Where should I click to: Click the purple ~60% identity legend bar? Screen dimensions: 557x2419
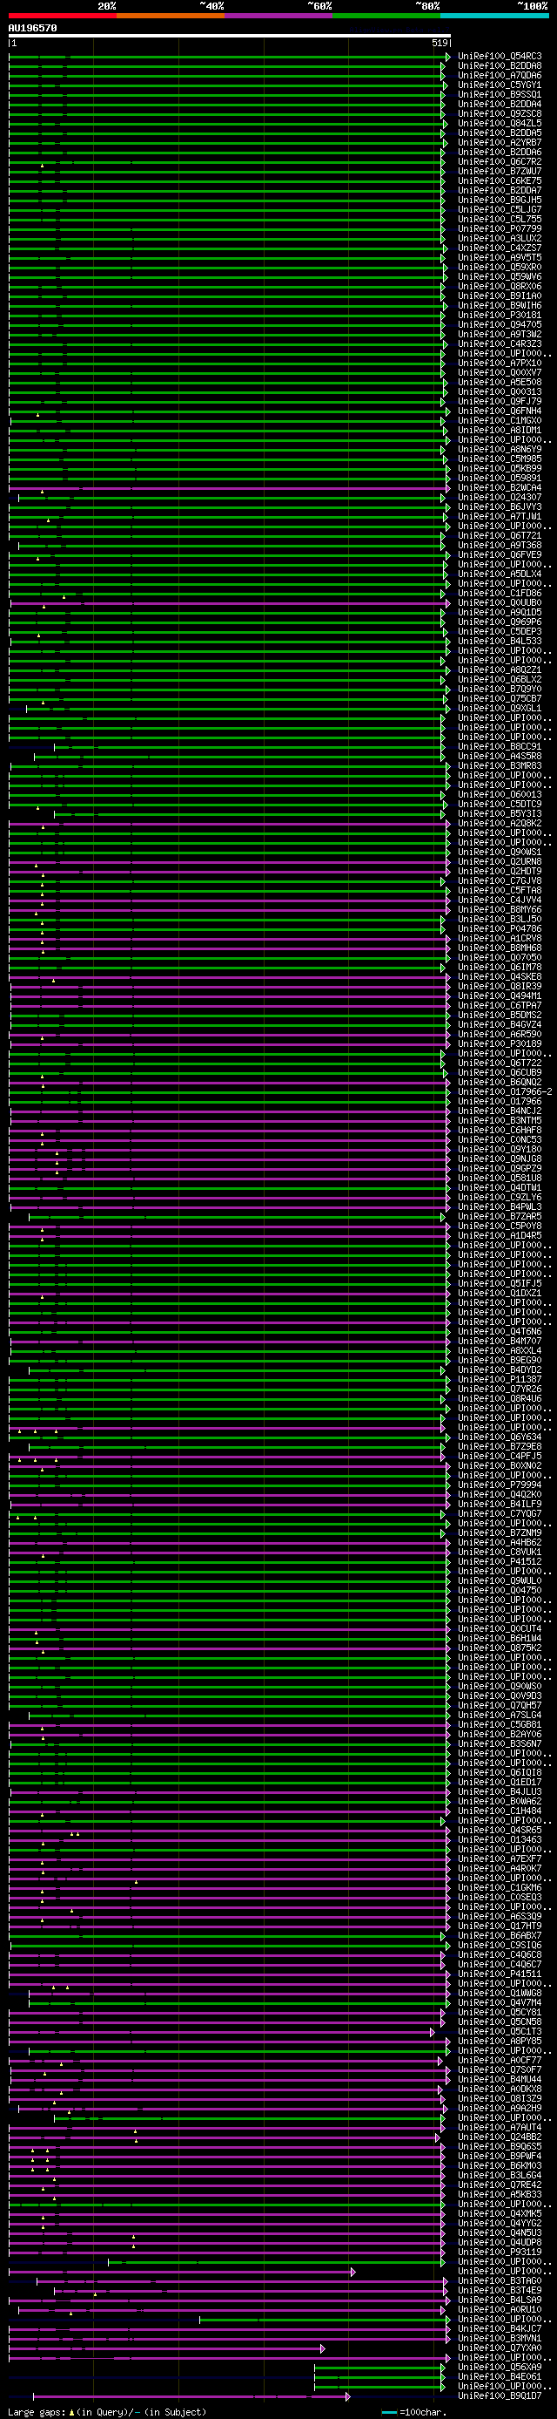pyautogui.click(x=278, y=16)
